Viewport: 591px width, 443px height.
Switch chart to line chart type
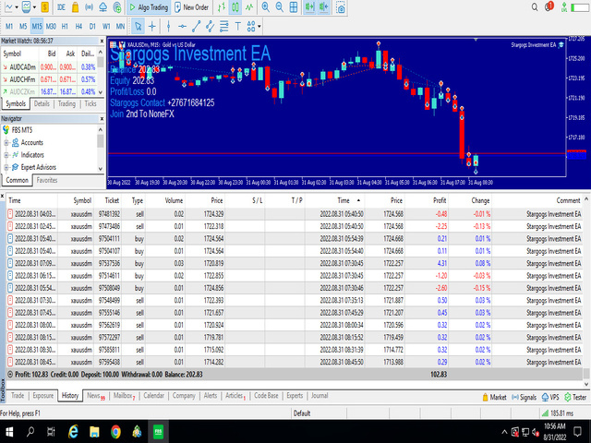(x=249, y=7)
